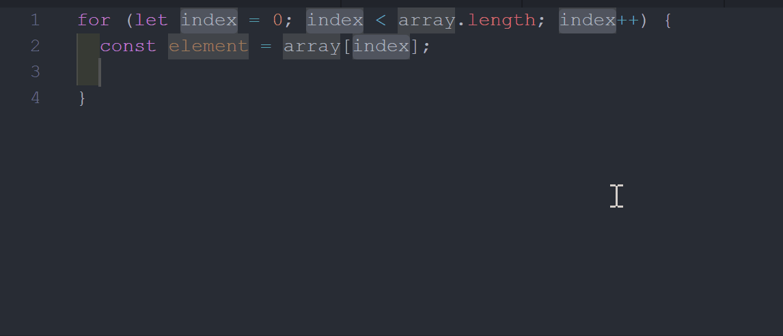Viewport: 783px width, 336px height.
Task: Click the less-than operator
Action: (381, 20)
